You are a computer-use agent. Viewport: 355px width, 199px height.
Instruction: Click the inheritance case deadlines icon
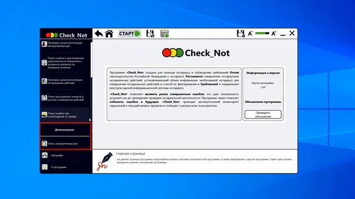(x=44, y=44)
